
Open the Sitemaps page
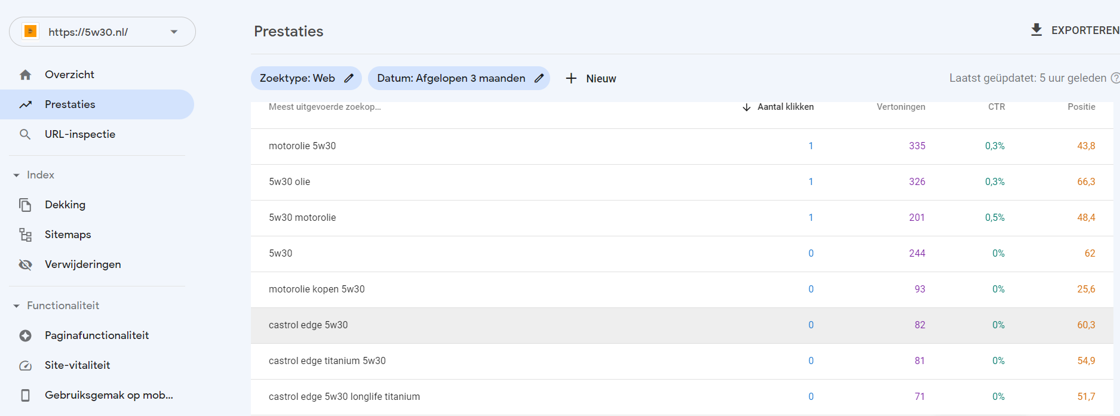[x=68, y=235]
